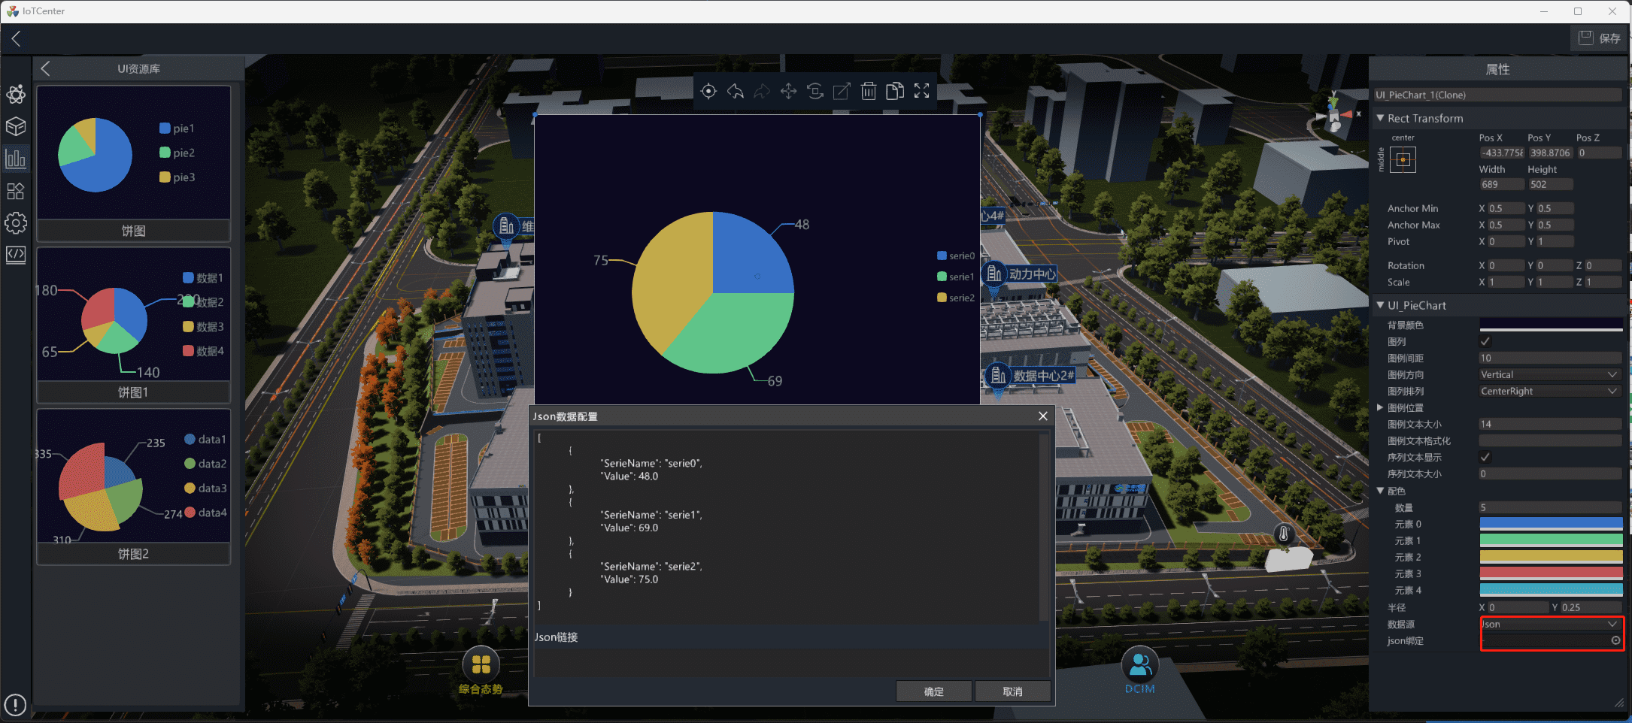Click the 保存 save button
Screen dimensions: 1632x723
pyautogui.click(x=1600, y=38)
